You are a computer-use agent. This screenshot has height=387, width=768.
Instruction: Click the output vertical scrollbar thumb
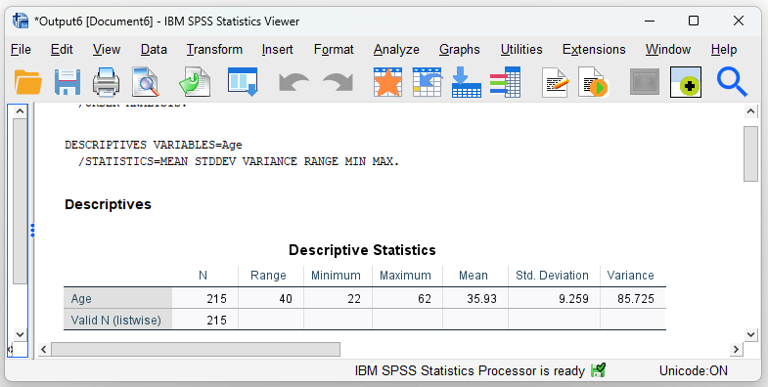point(750,153)
